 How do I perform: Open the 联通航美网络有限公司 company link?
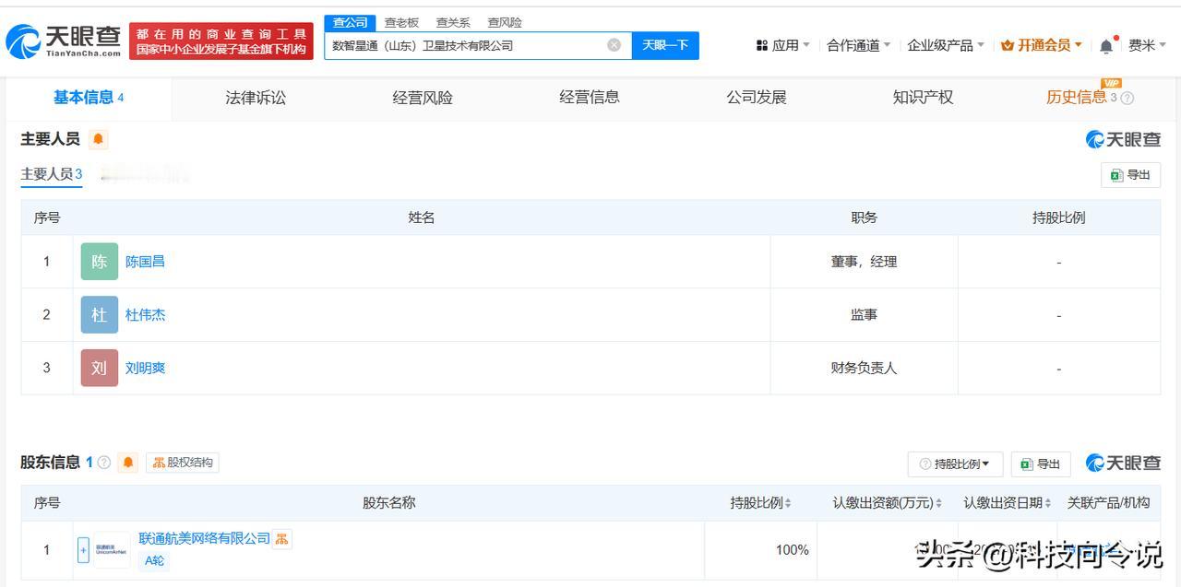pyautogui.click(x=204, y=539)
